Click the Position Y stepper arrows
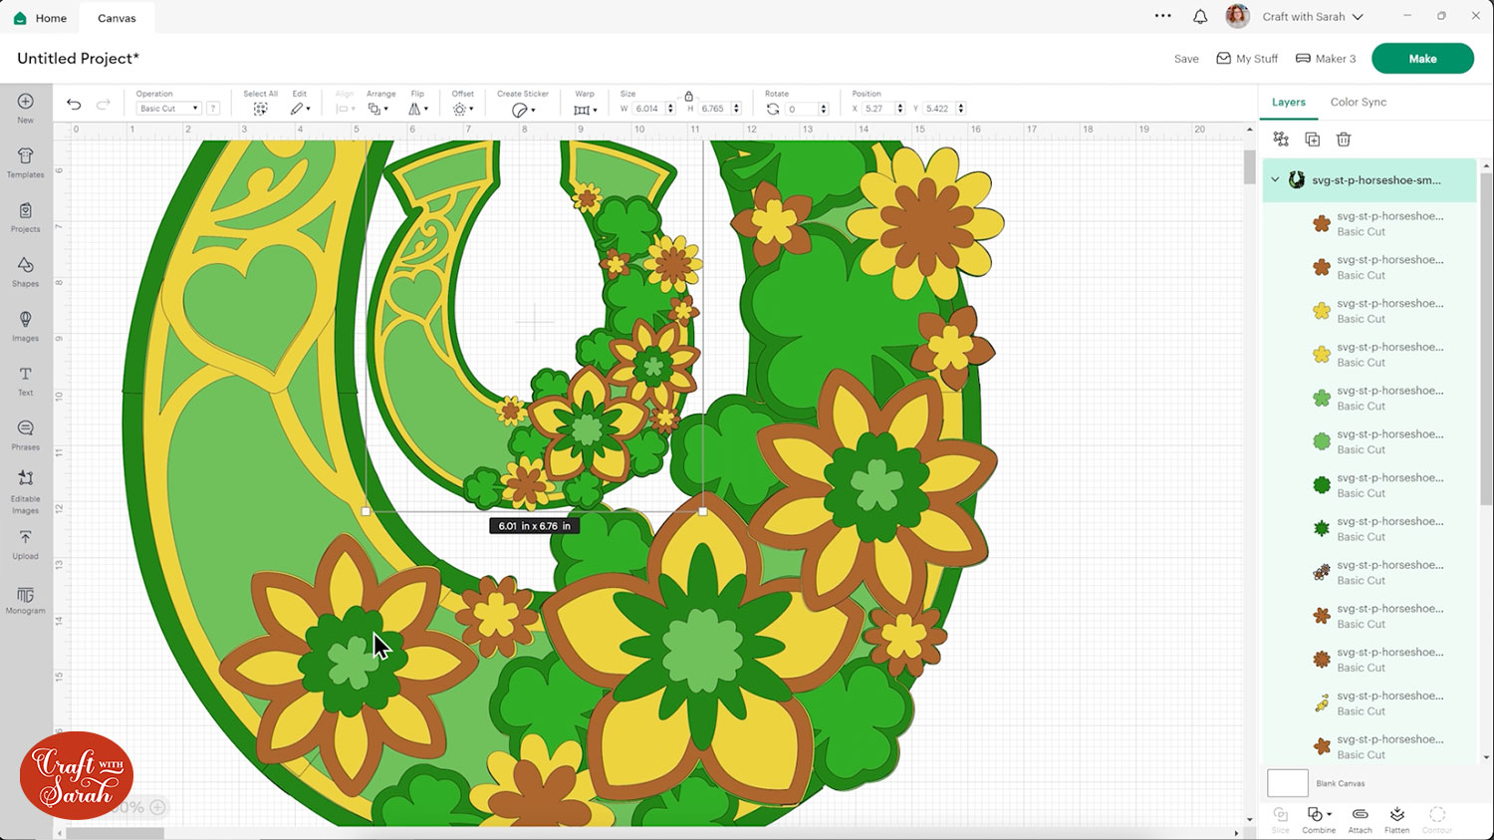Viewport: 1494px width, 840px height. click(961, 109)
